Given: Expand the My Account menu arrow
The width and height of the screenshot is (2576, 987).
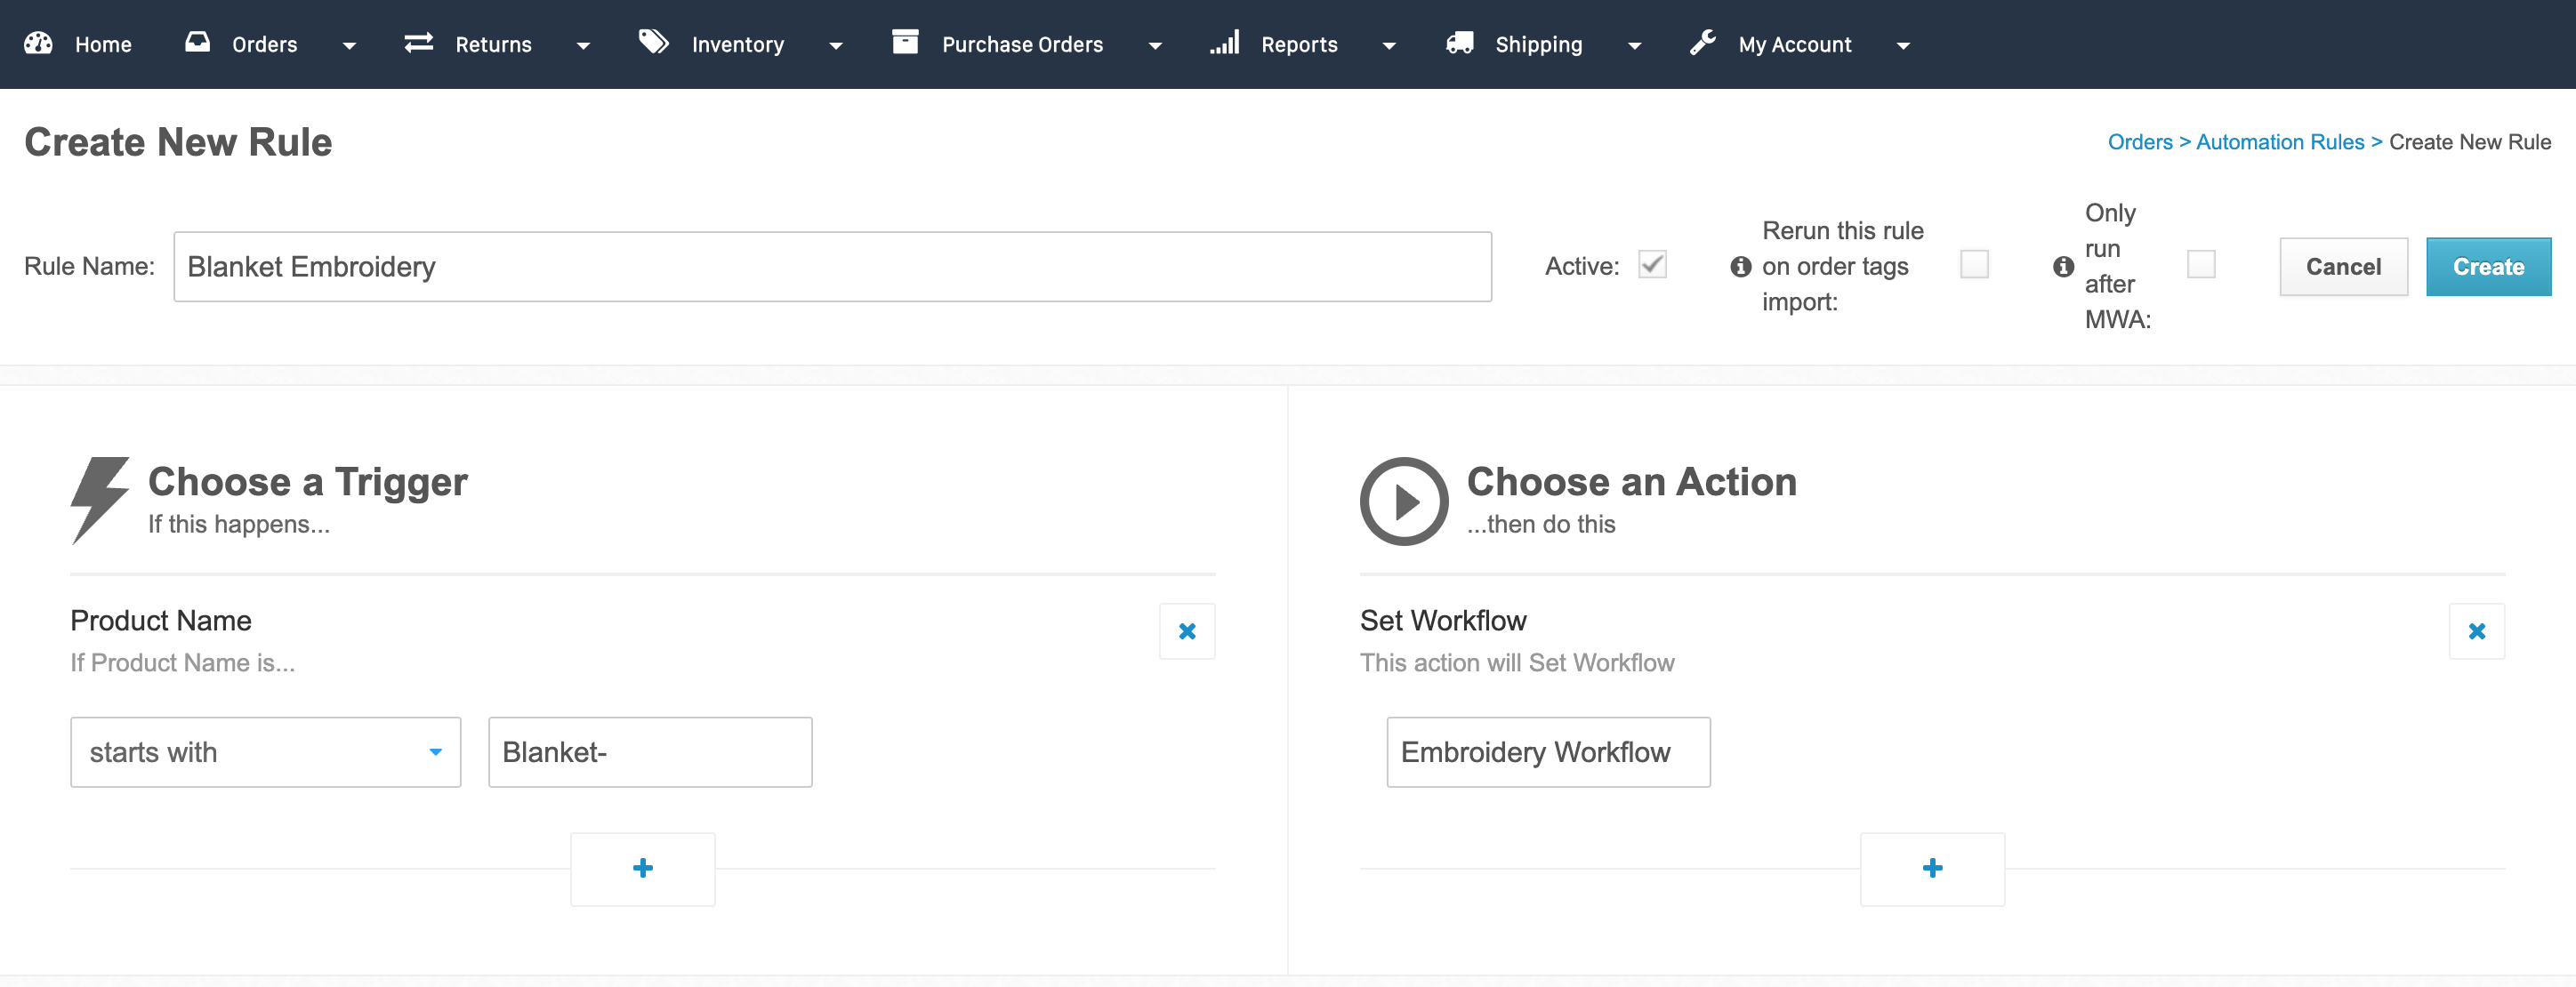Looking at the screenshot, I should pyautogui.click(x=1903, y=46).
